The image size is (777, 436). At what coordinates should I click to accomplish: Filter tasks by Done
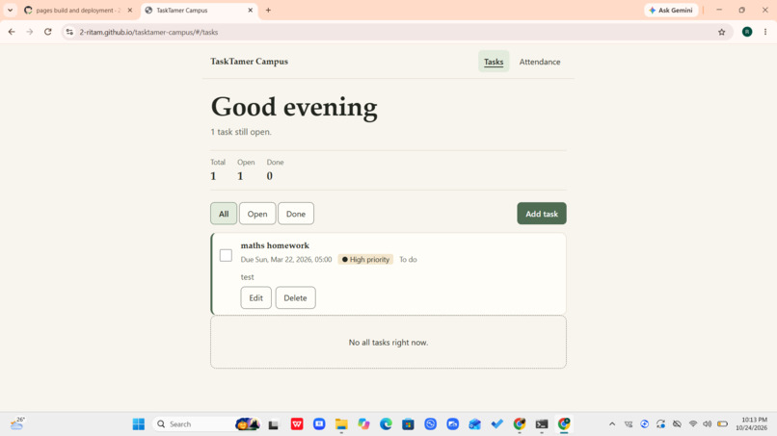click(x=296, y=214)
